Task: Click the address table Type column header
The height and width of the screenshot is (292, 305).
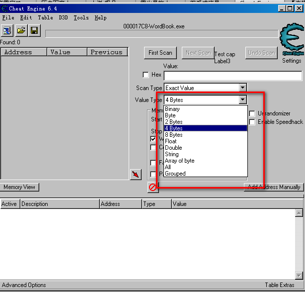Action: pyautogui.click(x=157, y=204)
